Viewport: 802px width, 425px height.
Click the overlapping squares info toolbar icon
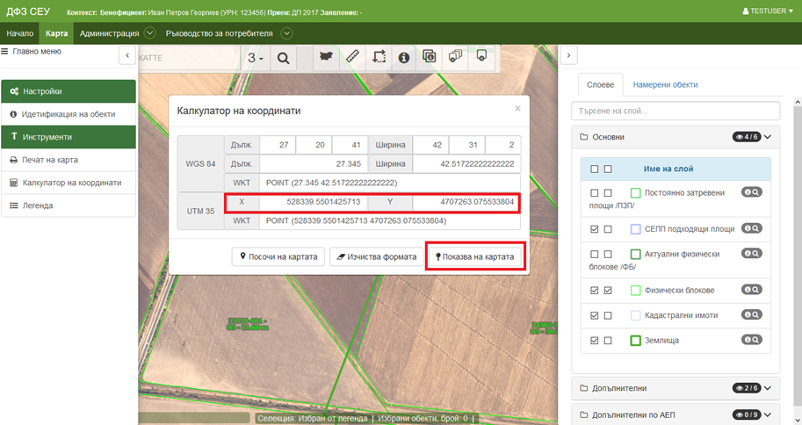(x=430, y=56)
